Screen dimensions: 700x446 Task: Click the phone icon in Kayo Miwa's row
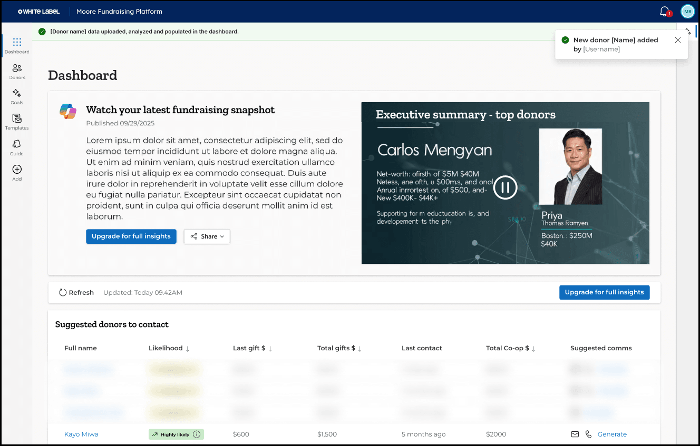pyautogui.click(x=588, y=434)
